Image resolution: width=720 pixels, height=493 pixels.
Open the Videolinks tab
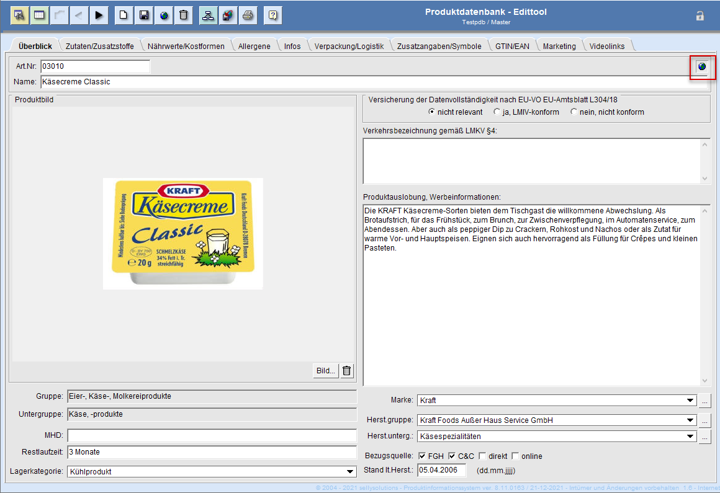click(606, 47)
